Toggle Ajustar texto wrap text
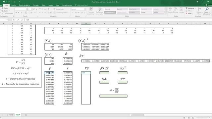The width and height of the screenshot is (212, 119). (59, 9)
